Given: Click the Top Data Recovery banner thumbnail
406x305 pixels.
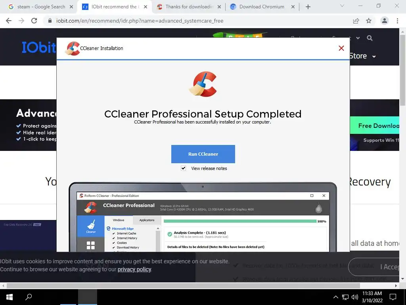Looking at the screenshot, I should [x=28, y=235].
